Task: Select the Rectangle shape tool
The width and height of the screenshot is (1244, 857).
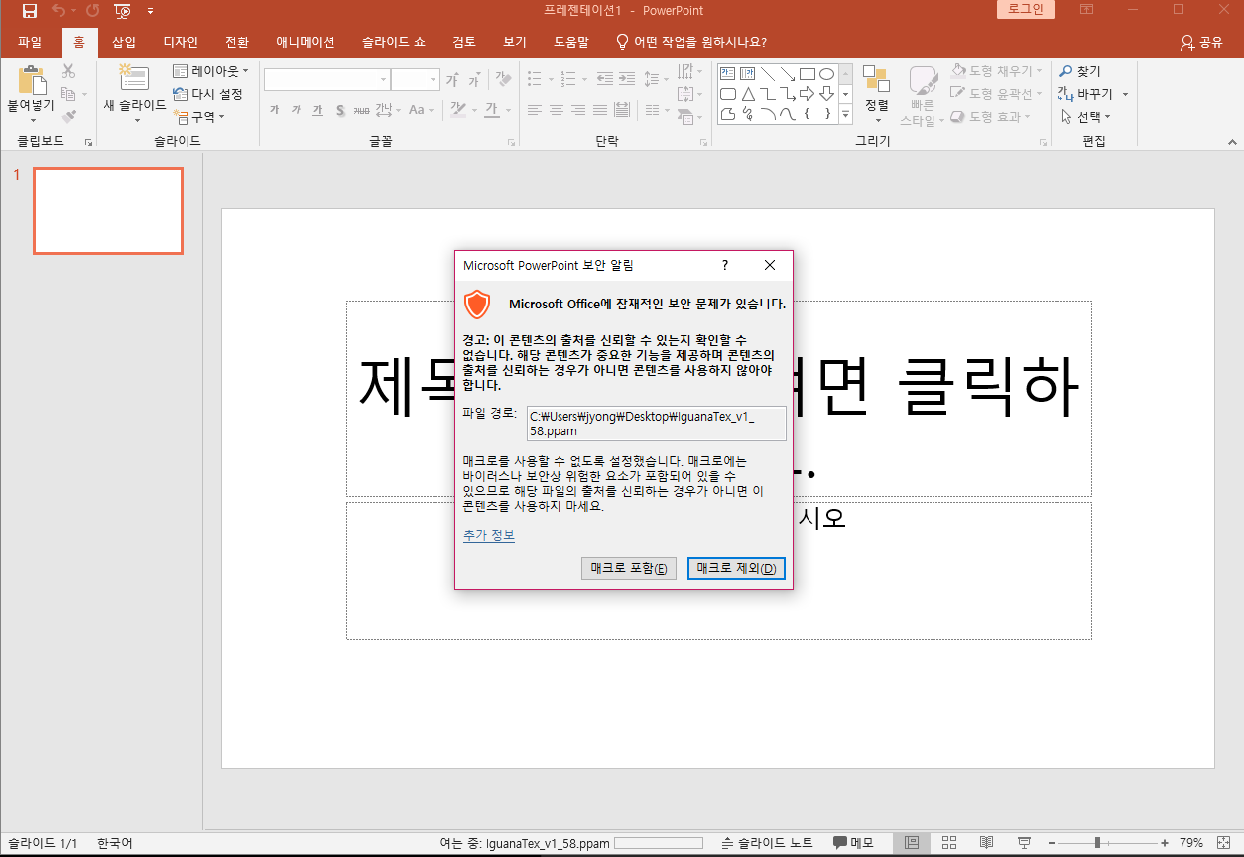Action: pyautogui.click(x=808, y=75)
